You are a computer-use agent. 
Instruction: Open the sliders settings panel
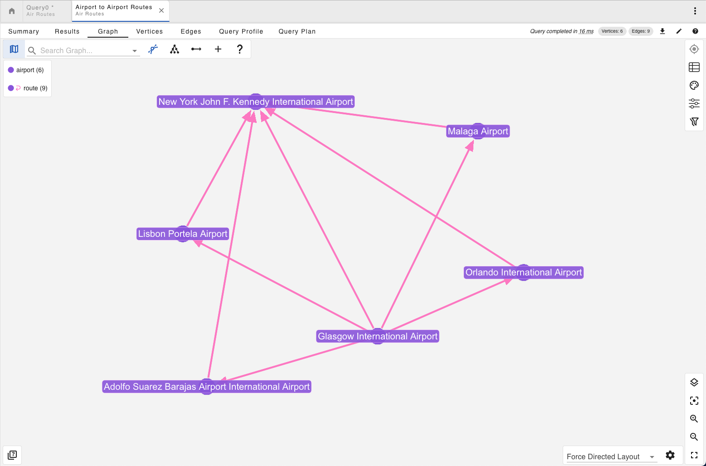[x=694, y=103]
